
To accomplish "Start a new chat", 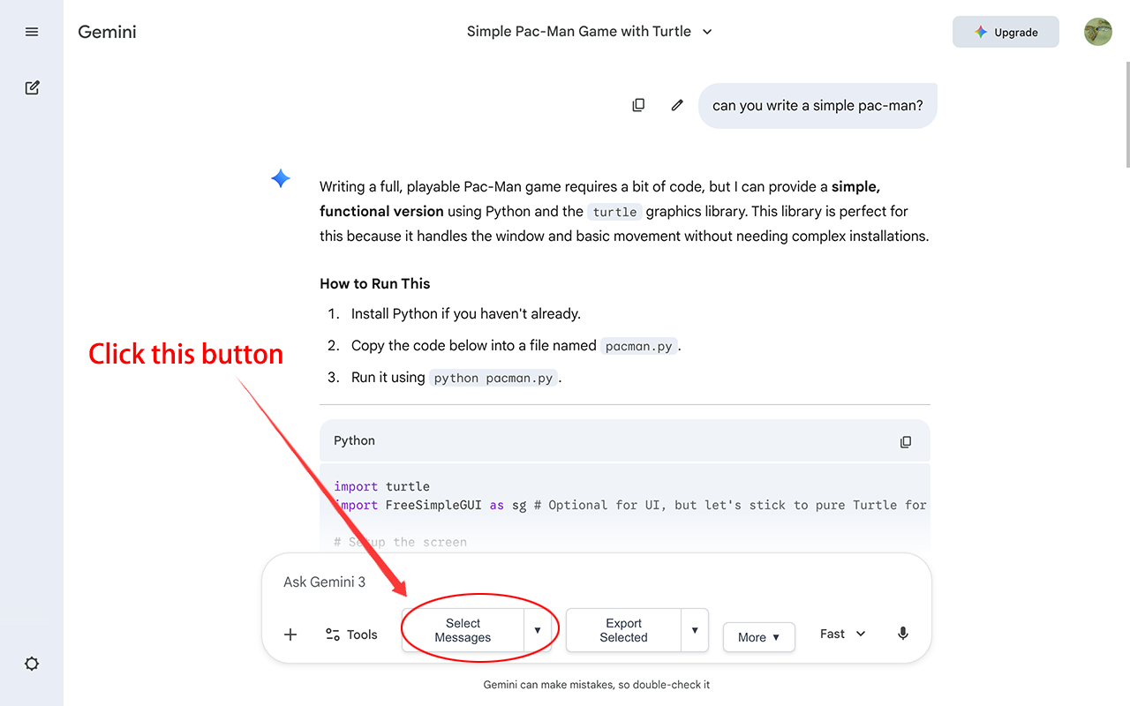I will pyautogui.click(x=32, y=87).
